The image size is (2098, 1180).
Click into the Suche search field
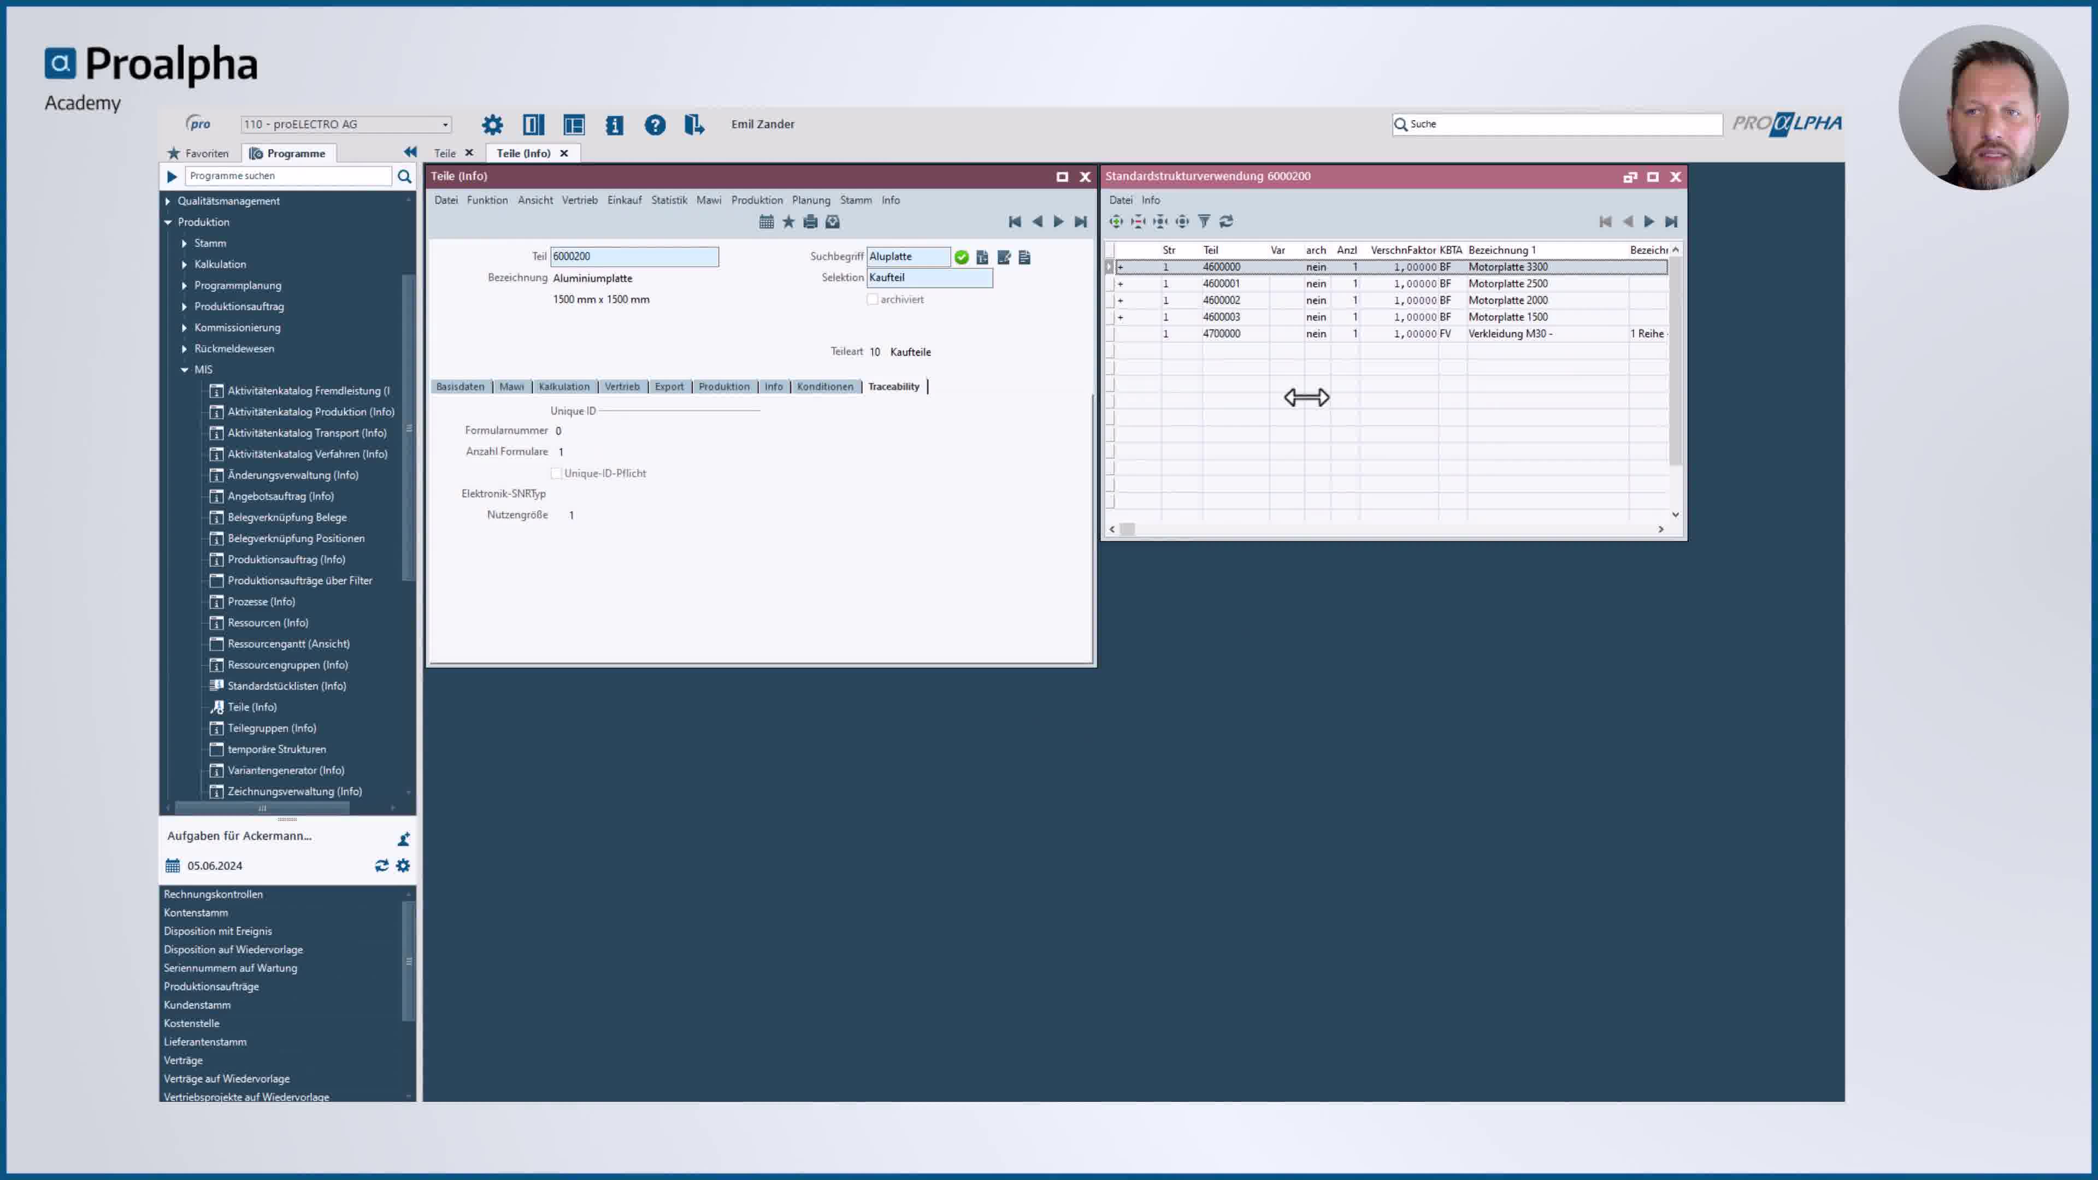[1557, 125]
